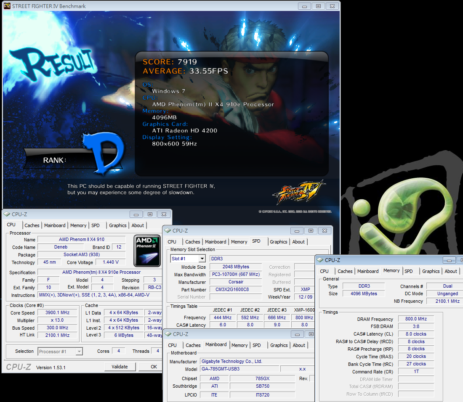
Task: Select Graphics tab in CPU-Z Memory window
Action: tap(431, 271)
